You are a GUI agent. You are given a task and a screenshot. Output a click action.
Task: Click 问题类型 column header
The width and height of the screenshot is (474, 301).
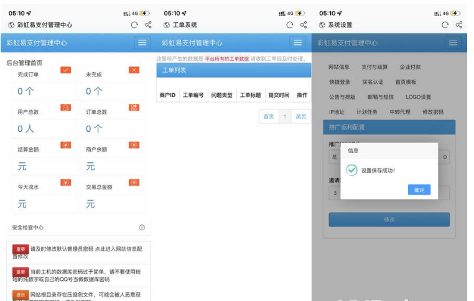pyautogui.click(x=221, y=95)
